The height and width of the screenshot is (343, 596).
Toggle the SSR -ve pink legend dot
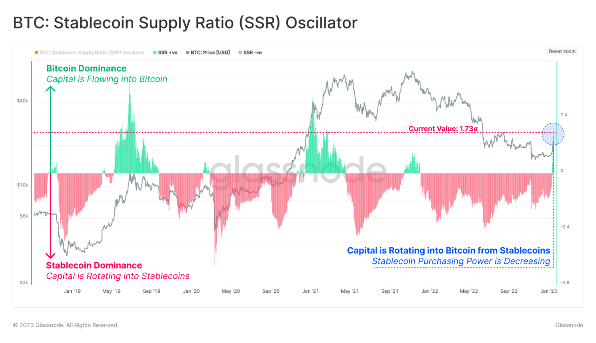240,53
